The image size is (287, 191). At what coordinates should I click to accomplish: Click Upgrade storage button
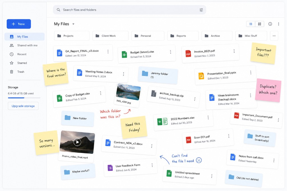[23, 106]
